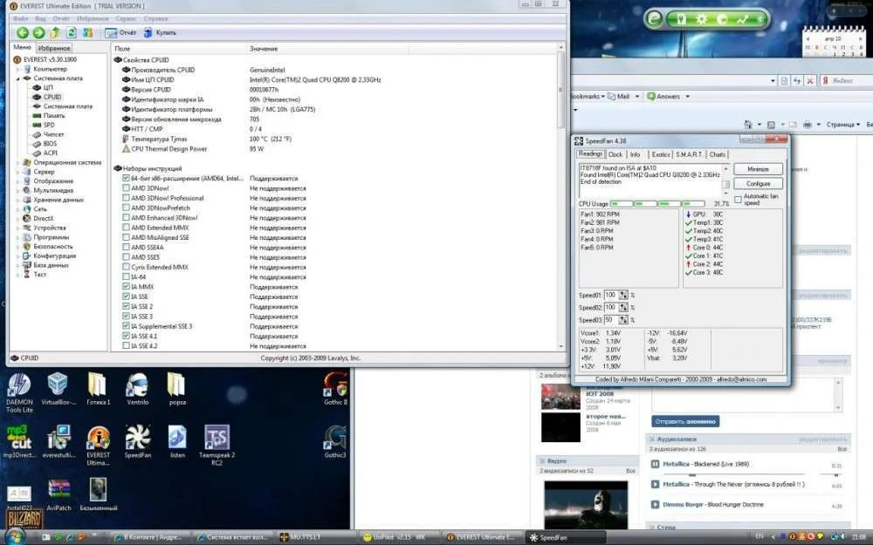Open Teamspeak 2 RC2 desktop icon
This screenshot has height=545, width=873.
[x=216, y=437]
